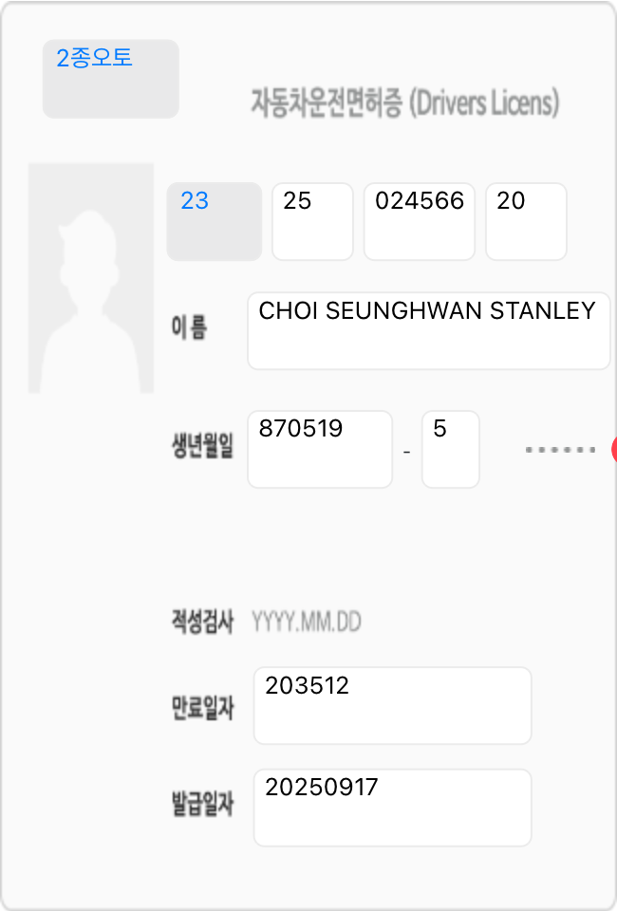The width and height of the screenshot is (617, 911).
Task: Click the 이름 label
Action: (x=190, y=328)
